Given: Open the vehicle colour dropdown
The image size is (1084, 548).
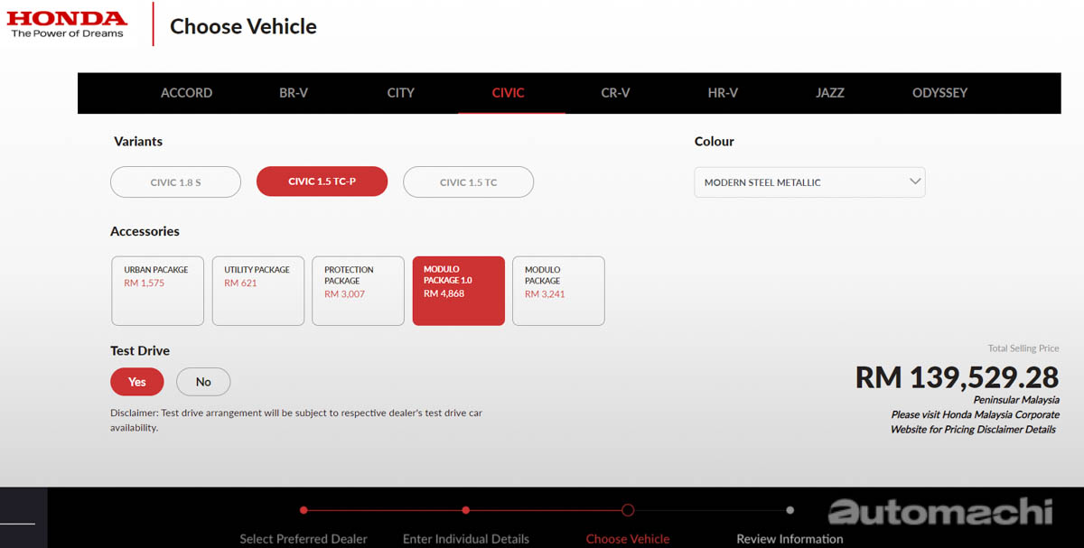Looking at the screenshot, I should pos(809,181).
